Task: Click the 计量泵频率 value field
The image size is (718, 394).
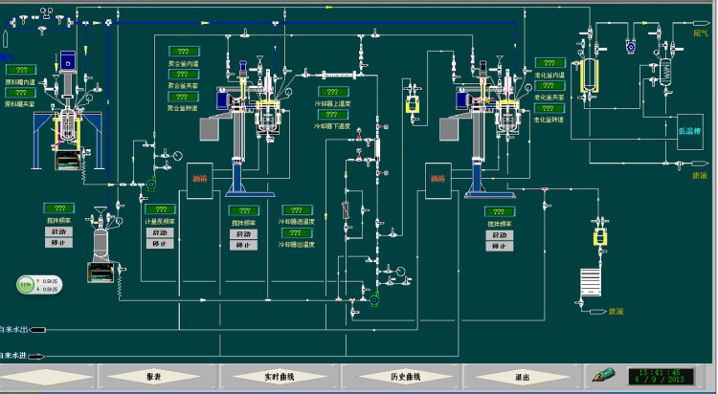Action: pyautogui.click(x=160, y=209)
